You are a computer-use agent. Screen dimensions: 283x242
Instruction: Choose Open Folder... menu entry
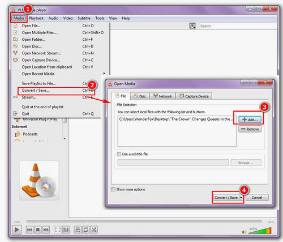point(60,39)
